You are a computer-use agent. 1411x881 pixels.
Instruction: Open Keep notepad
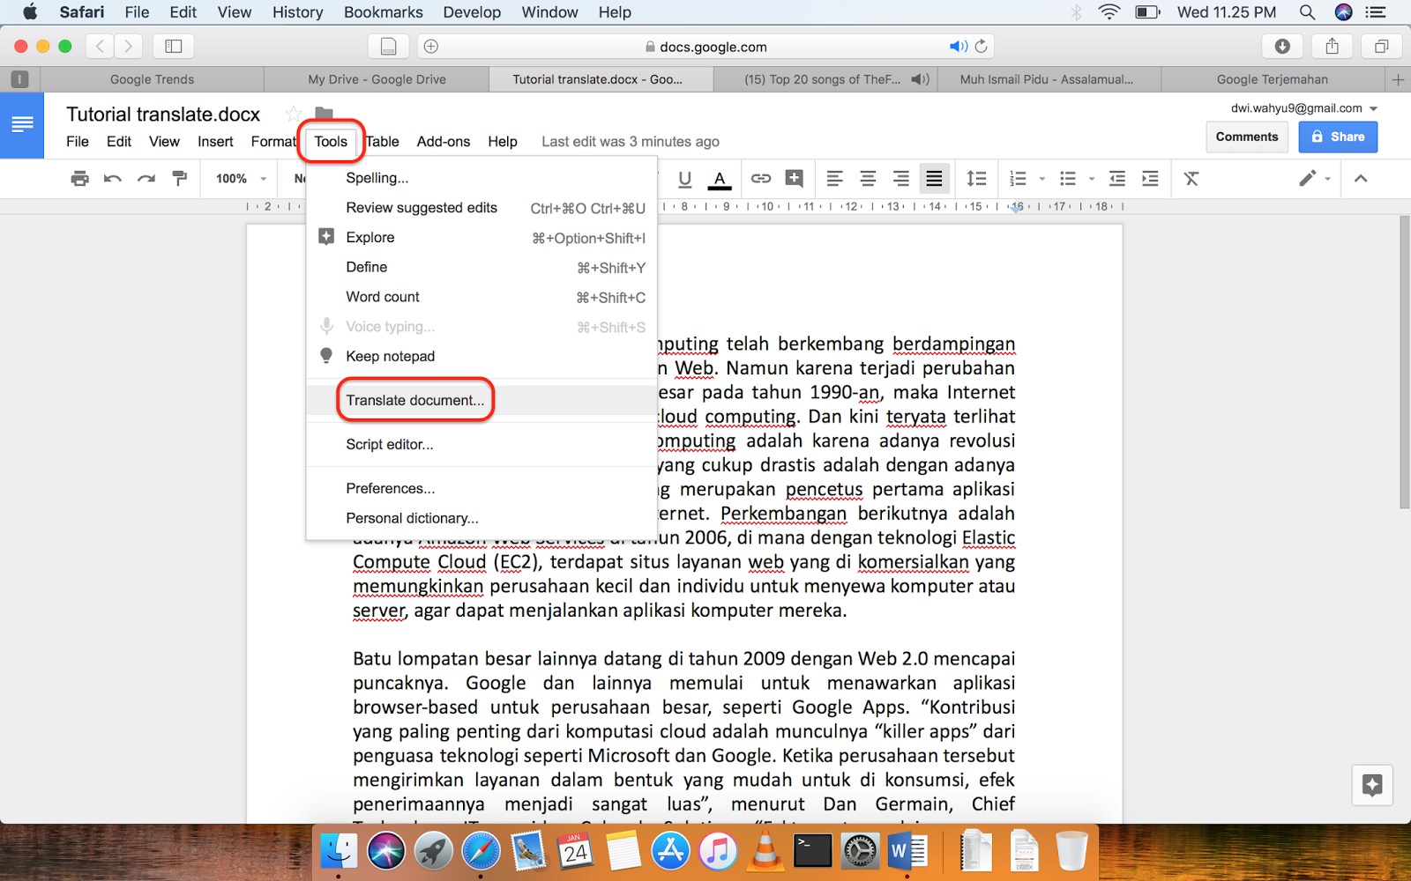[482, 356]
